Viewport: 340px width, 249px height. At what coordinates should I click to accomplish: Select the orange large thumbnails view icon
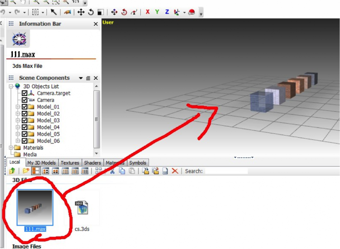click(x=36, y=171)
